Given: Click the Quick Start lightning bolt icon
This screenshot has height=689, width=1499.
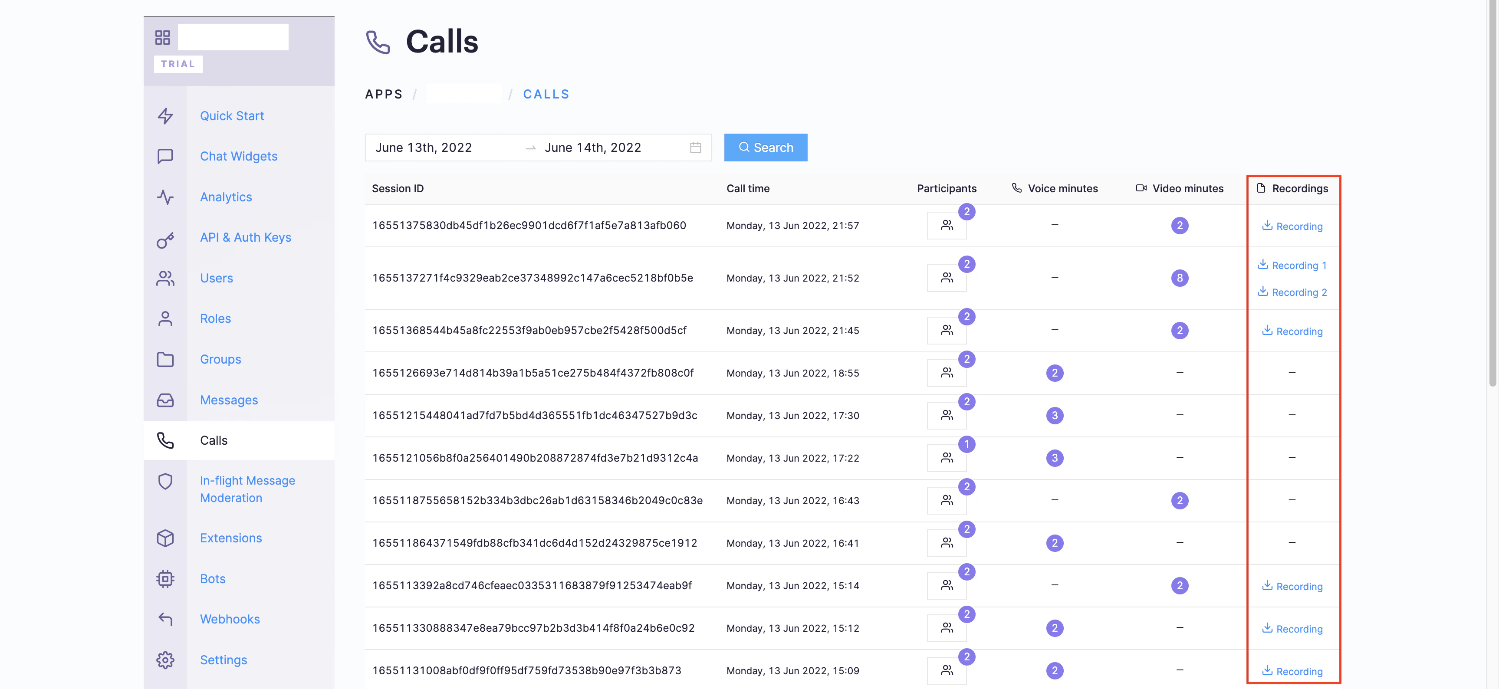Looking at the screenshot, I should [x=165, y=116].
